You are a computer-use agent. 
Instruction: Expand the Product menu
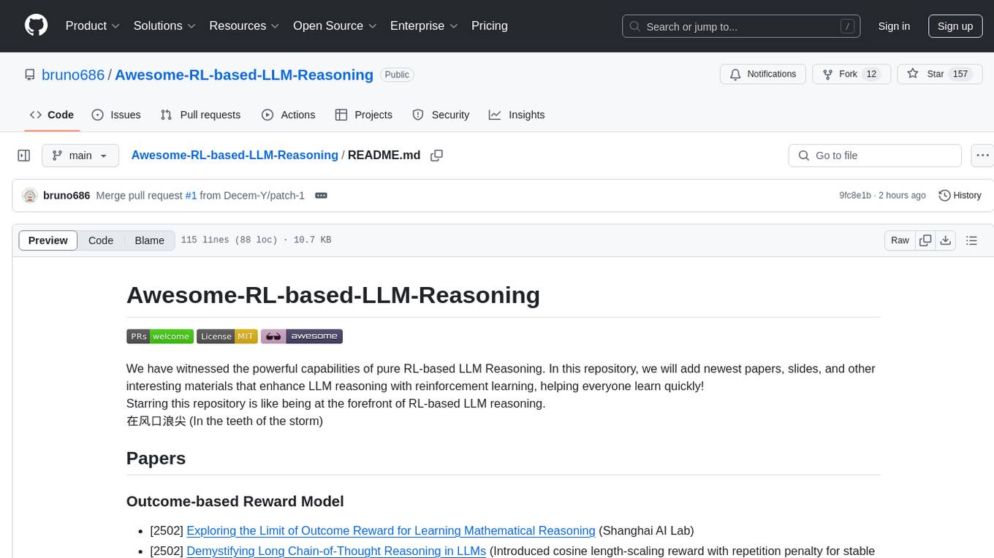[93, 26]
